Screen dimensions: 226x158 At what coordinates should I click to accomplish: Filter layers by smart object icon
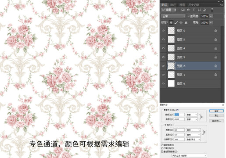[x=205, y=10]
